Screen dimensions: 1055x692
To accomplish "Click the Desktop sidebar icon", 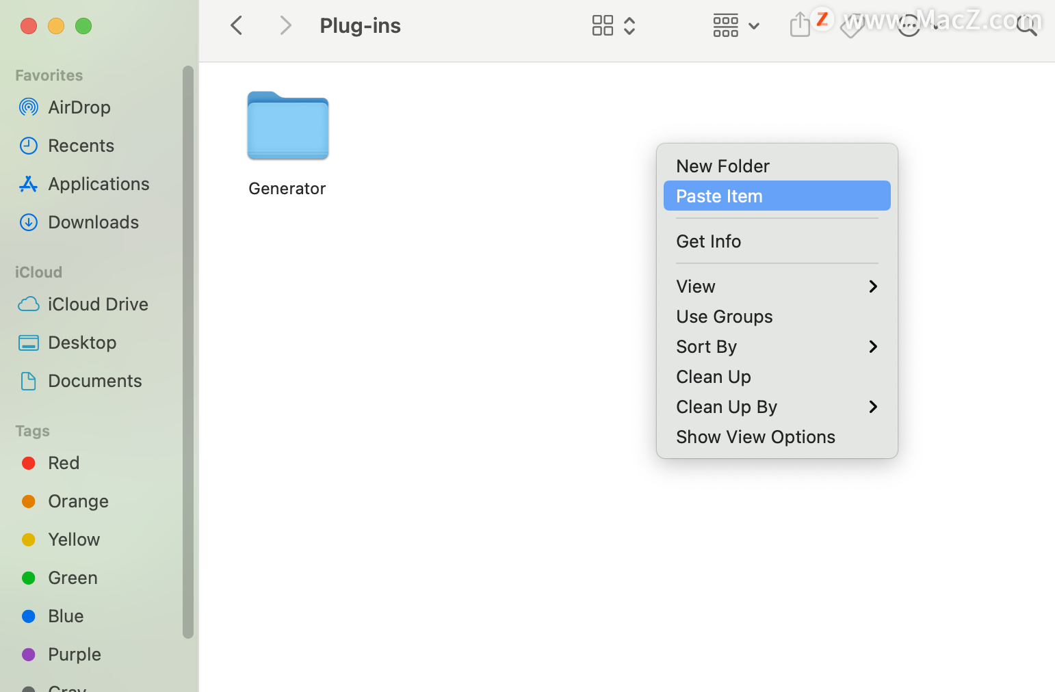I will click(29, 343).
